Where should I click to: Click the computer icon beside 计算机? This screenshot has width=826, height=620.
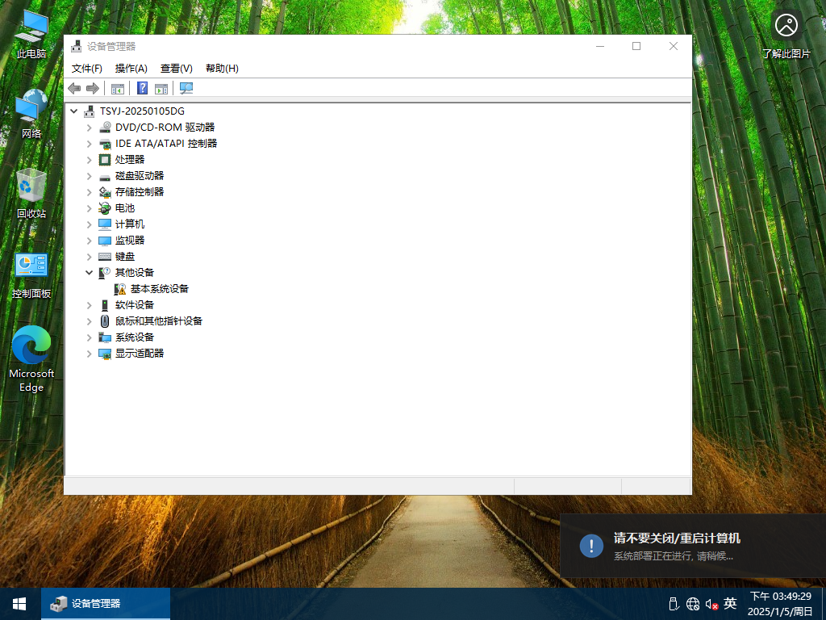click(x=105, y=224)
